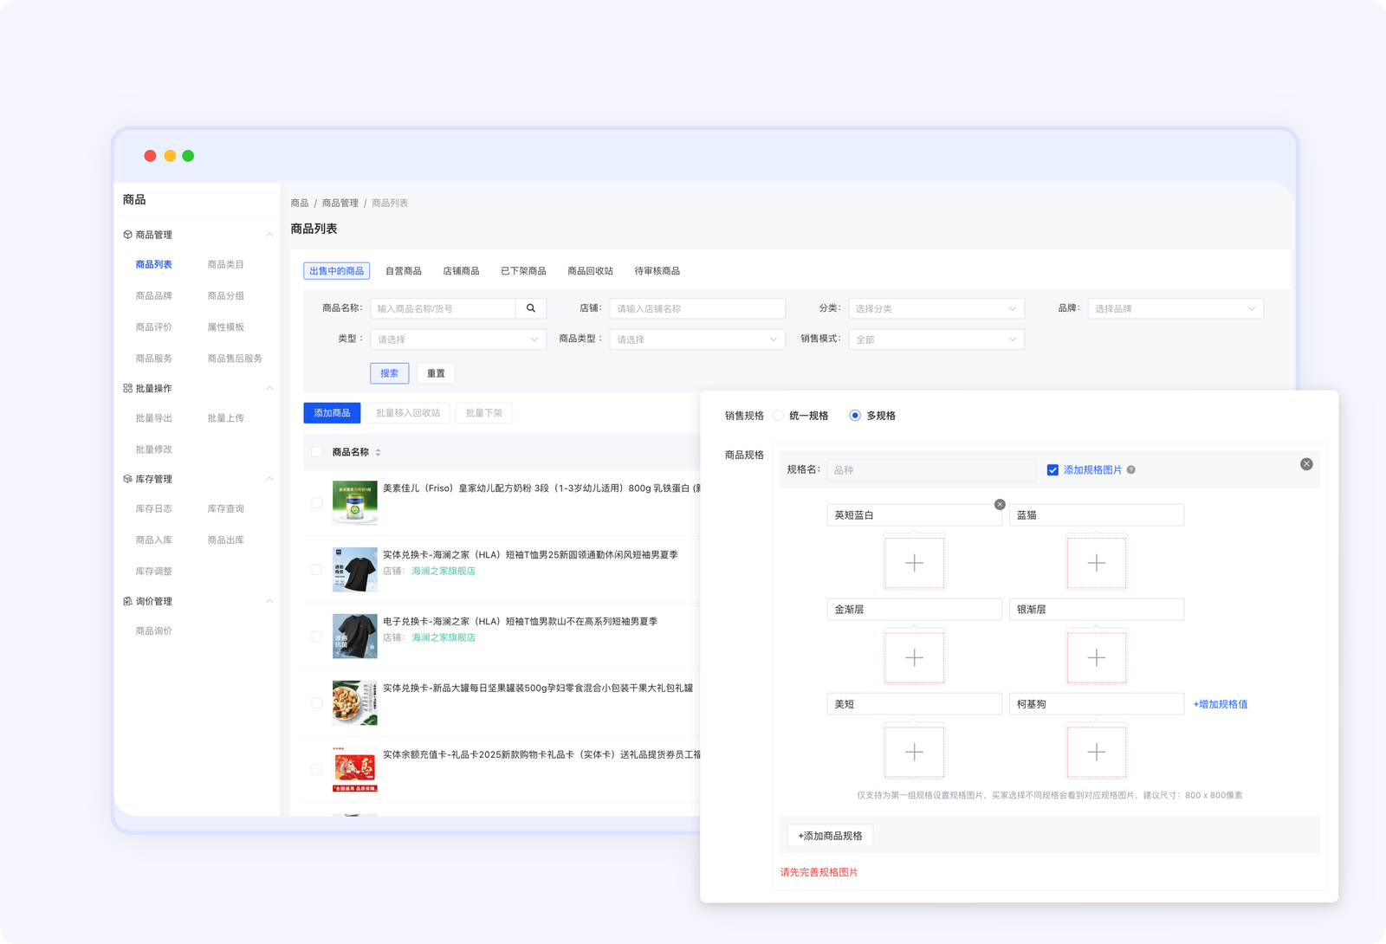Click the 店铺 name input field

(x=696, y=308)
